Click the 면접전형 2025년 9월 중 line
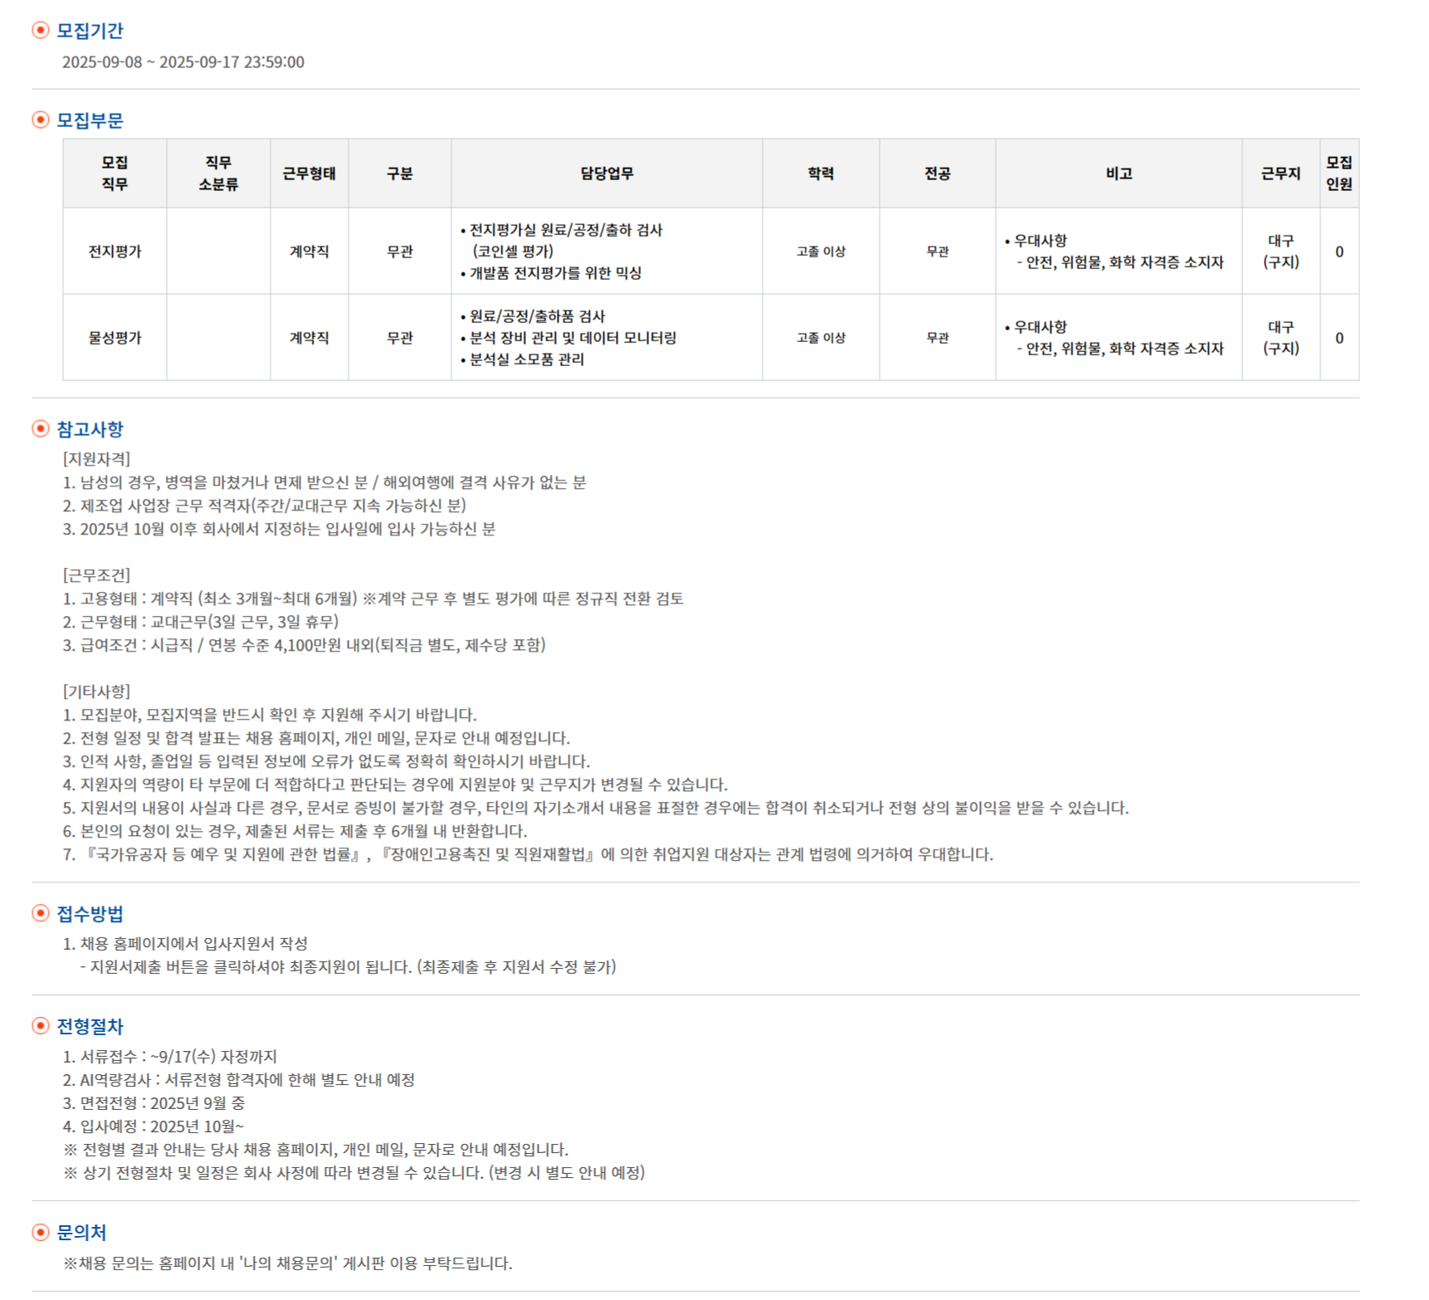Viewport: 1429px width, 1300px height. 154,1103
